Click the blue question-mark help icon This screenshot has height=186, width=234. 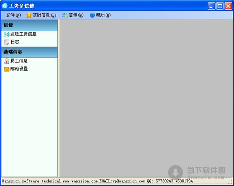tap(92, 15)
